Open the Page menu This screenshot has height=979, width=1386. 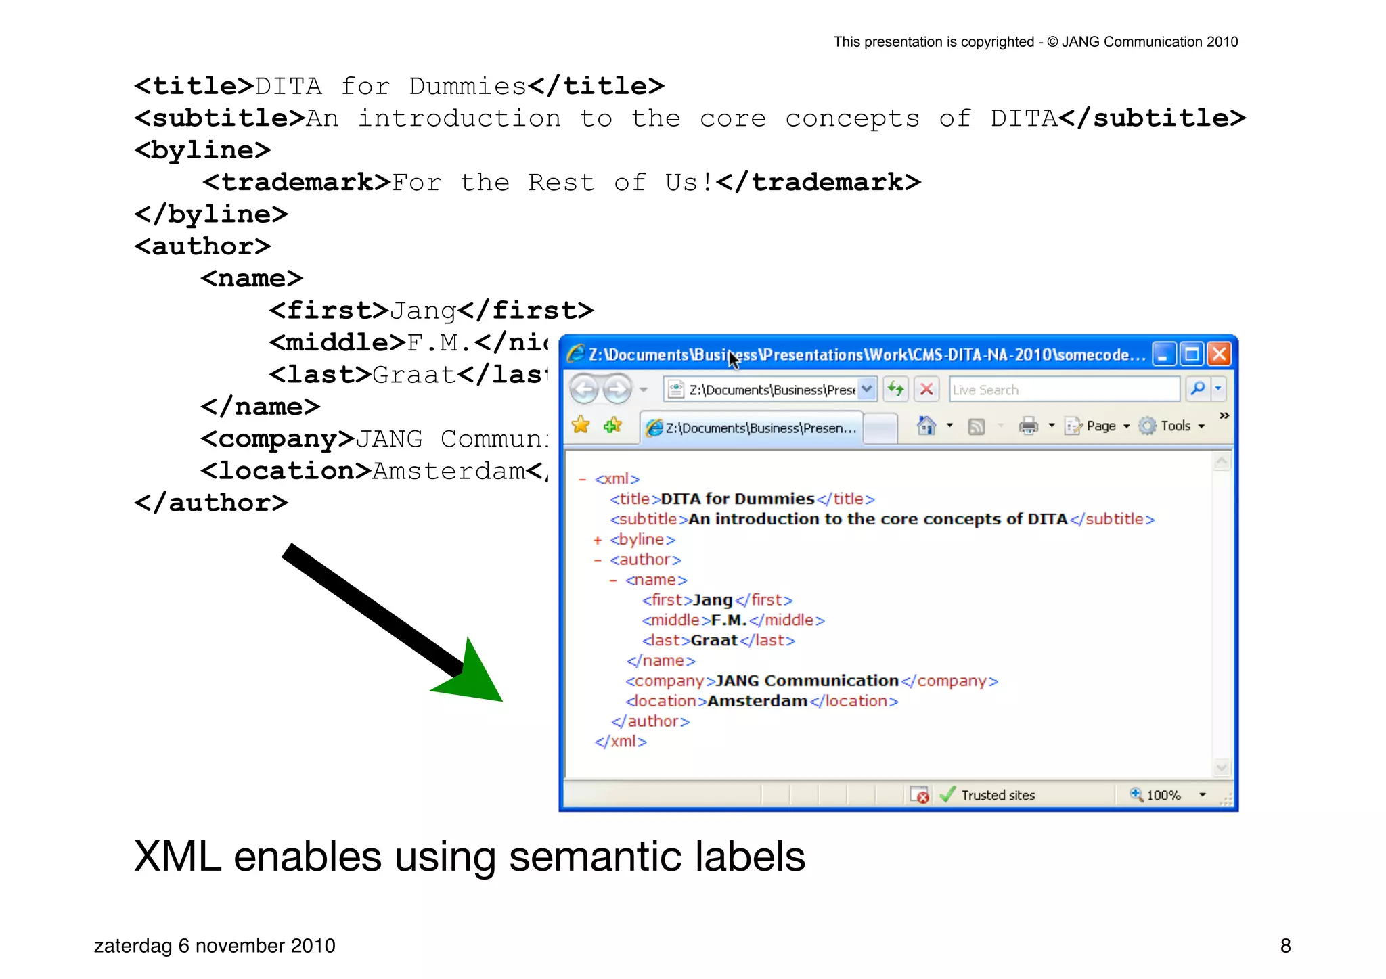click(x=1100, y=426)
